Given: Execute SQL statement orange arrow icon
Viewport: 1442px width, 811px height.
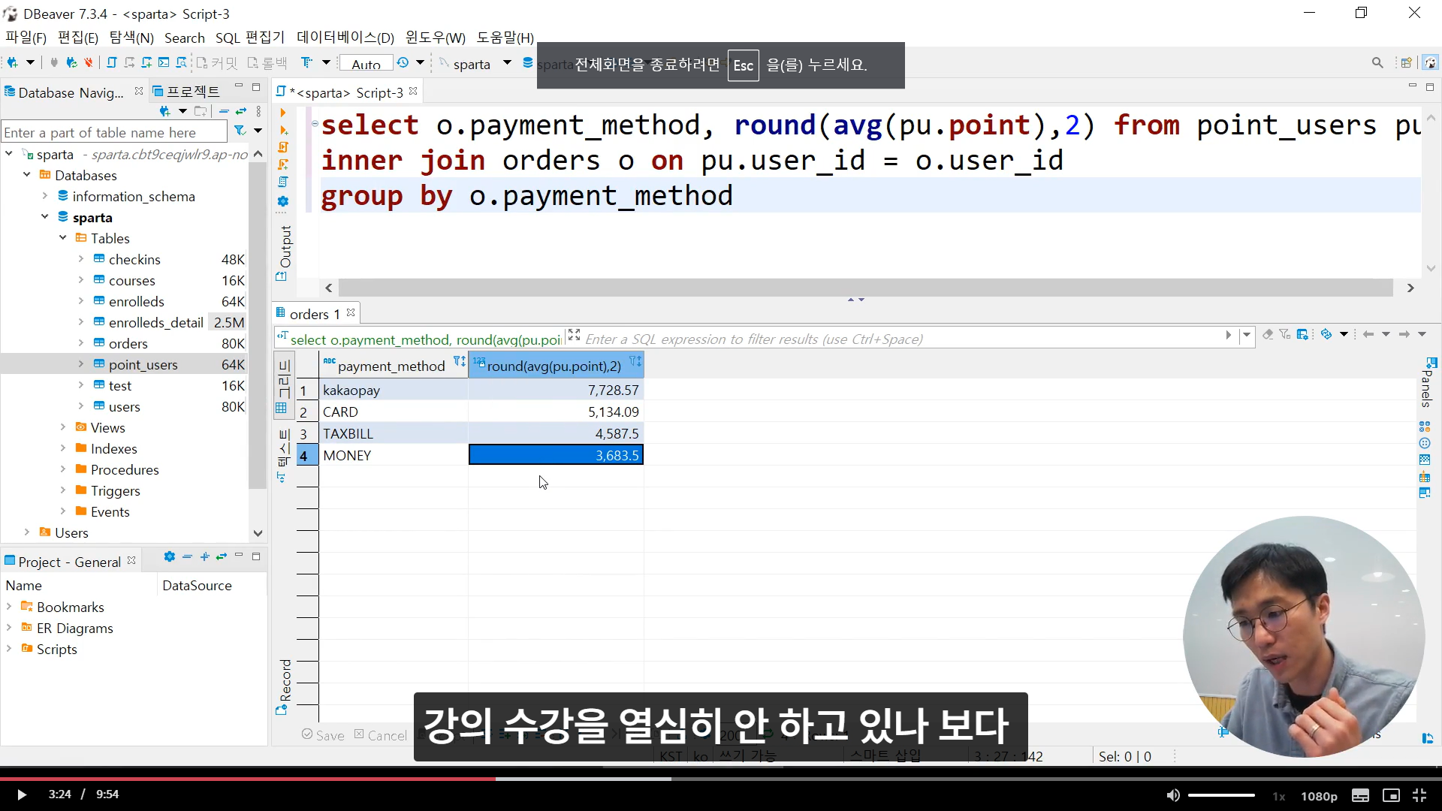Looking at the screenshot, I should [x=283, y=113].
